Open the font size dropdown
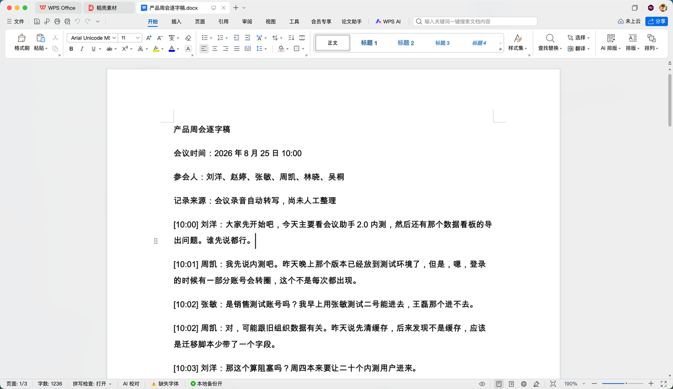 pyautogui.click(x=138, y=38)
